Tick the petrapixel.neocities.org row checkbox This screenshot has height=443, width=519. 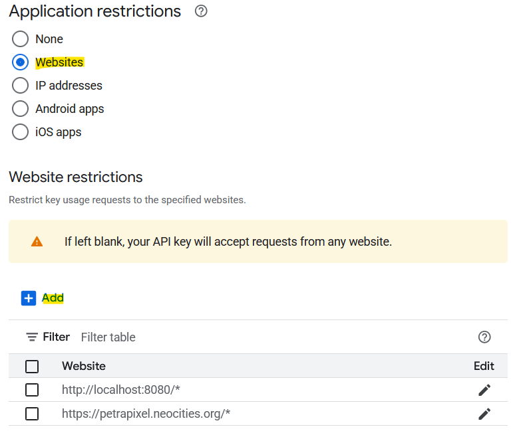click(x=32, y=414)
